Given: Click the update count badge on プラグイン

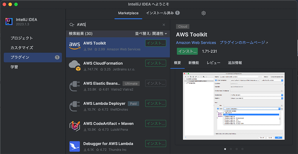Looking at the screenshot, I should click(x=57, y=57).
